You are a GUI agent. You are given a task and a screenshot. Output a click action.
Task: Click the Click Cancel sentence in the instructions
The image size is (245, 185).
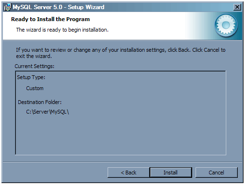(x=209, y=50)
